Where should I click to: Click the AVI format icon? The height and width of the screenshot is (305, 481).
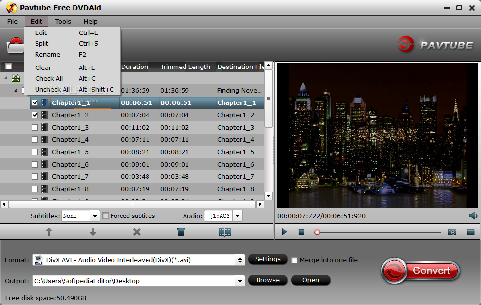tap(38, 260)
